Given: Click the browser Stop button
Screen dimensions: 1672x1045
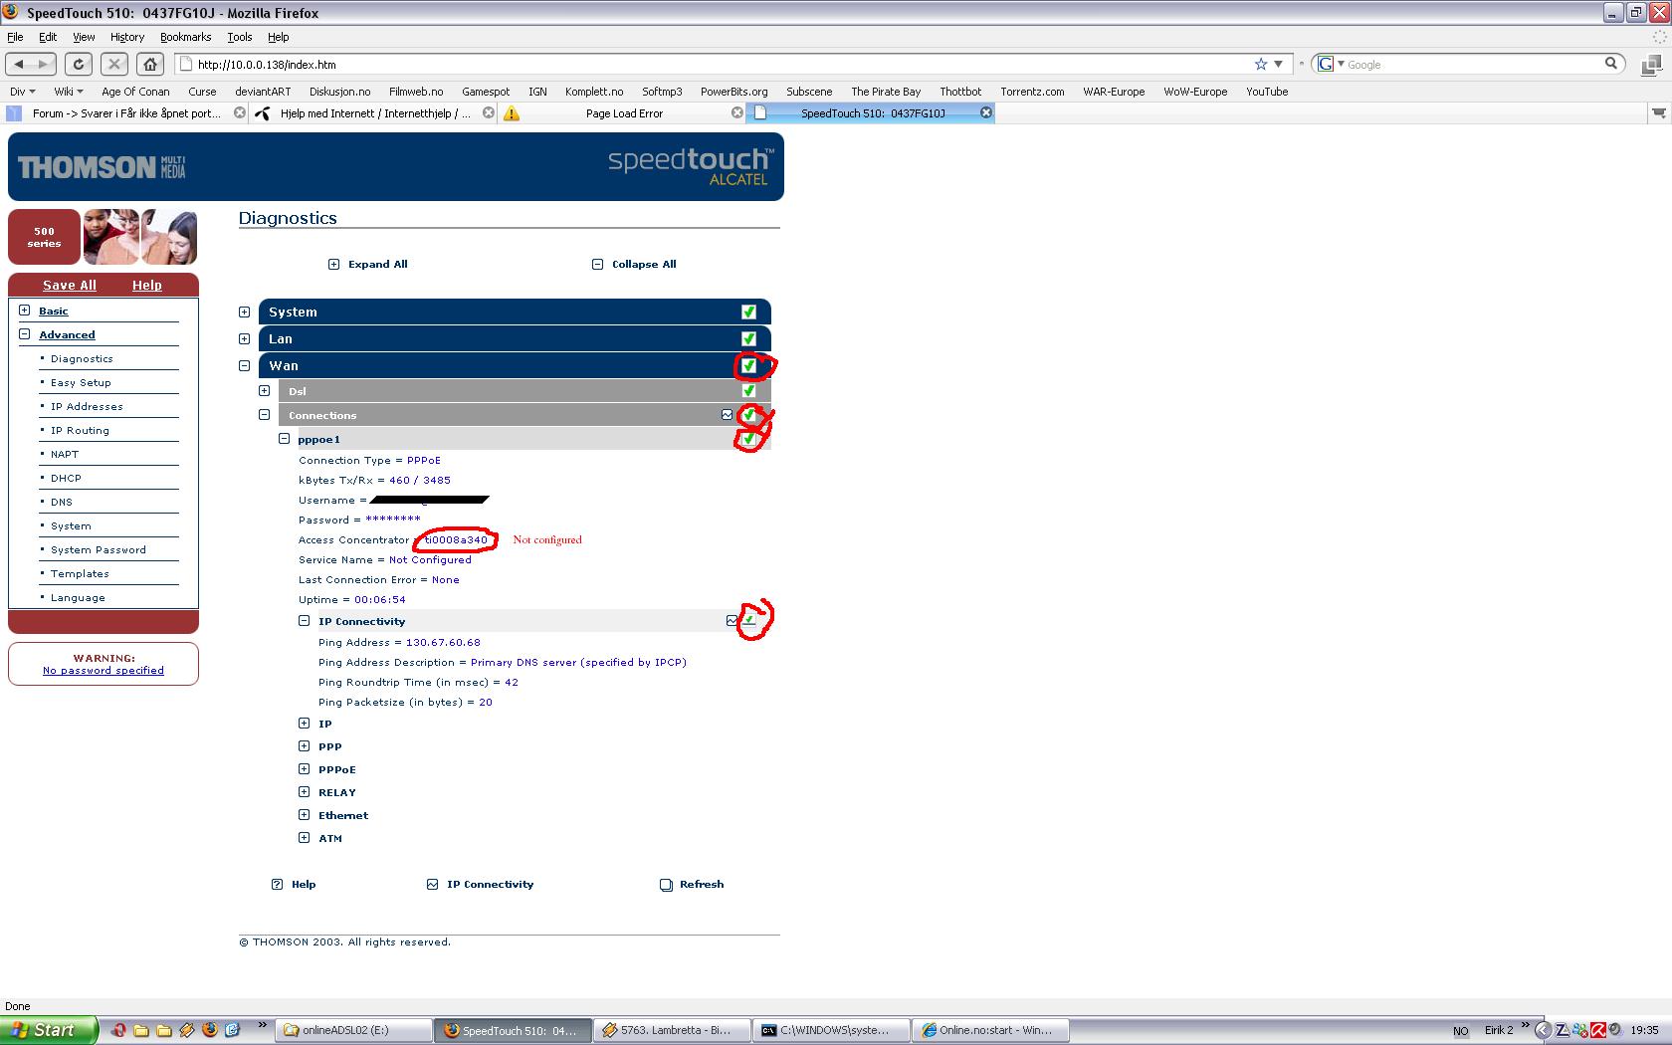Looking at the screenshot, I should pyautogui.click(x=114, y=64).
